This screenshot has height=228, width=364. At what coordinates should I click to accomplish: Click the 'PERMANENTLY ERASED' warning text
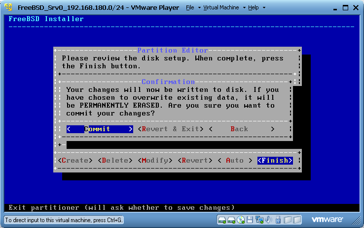pyautogui.click(x=119, y=106)
